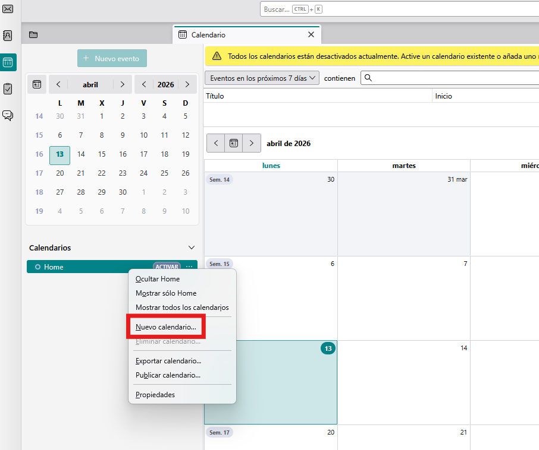
Task: Click the folder icon tab
Action: click(x=33, y=35)
